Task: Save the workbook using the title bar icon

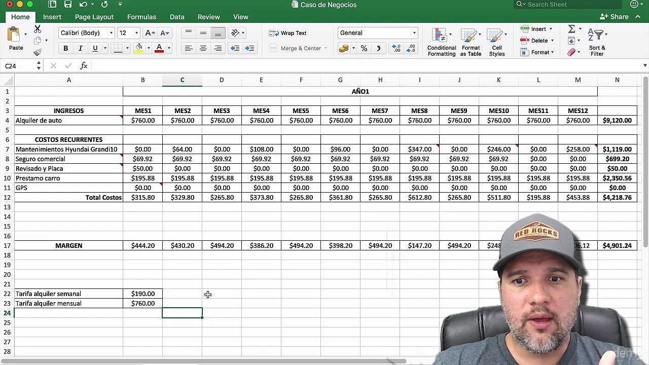Action: [68, 5]
